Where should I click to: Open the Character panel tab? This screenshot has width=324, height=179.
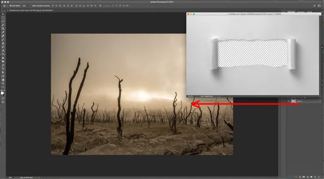(x=291, y=12)
